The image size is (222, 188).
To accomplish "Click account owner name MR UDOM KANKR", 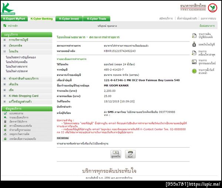I will [x=116, y=86].
